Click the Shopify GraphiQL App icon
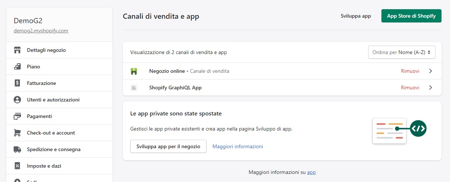The image size is (450, 182). 134,88
